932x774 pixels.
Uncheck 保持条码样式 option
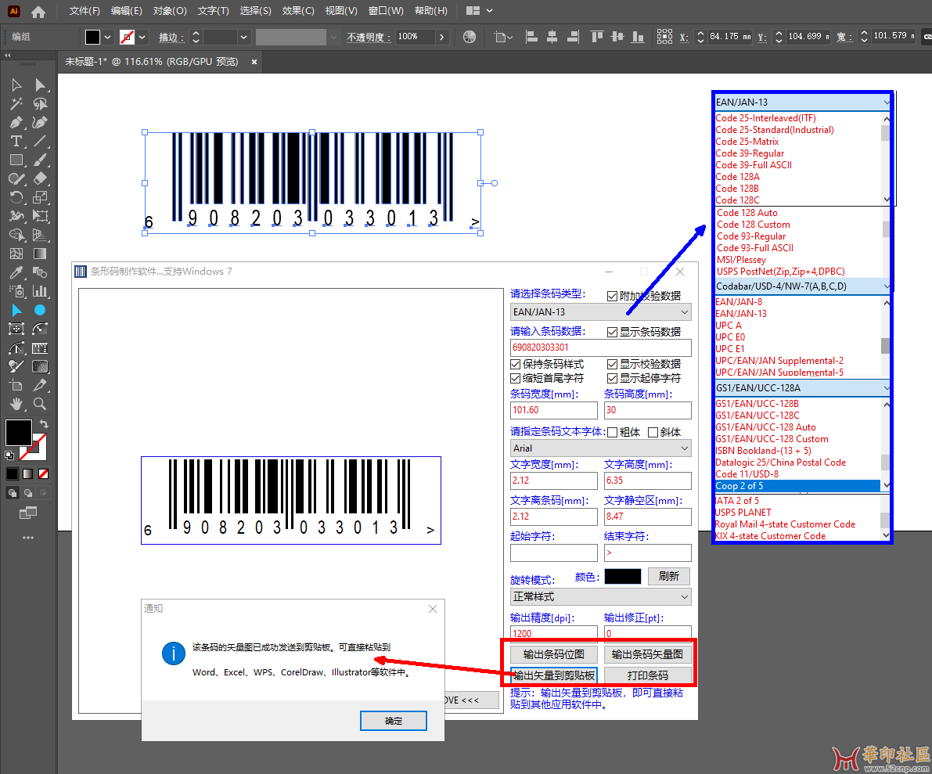tap(516, 365)
